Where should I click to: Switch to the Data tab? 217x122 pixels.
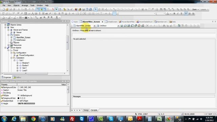coord(173,22)
